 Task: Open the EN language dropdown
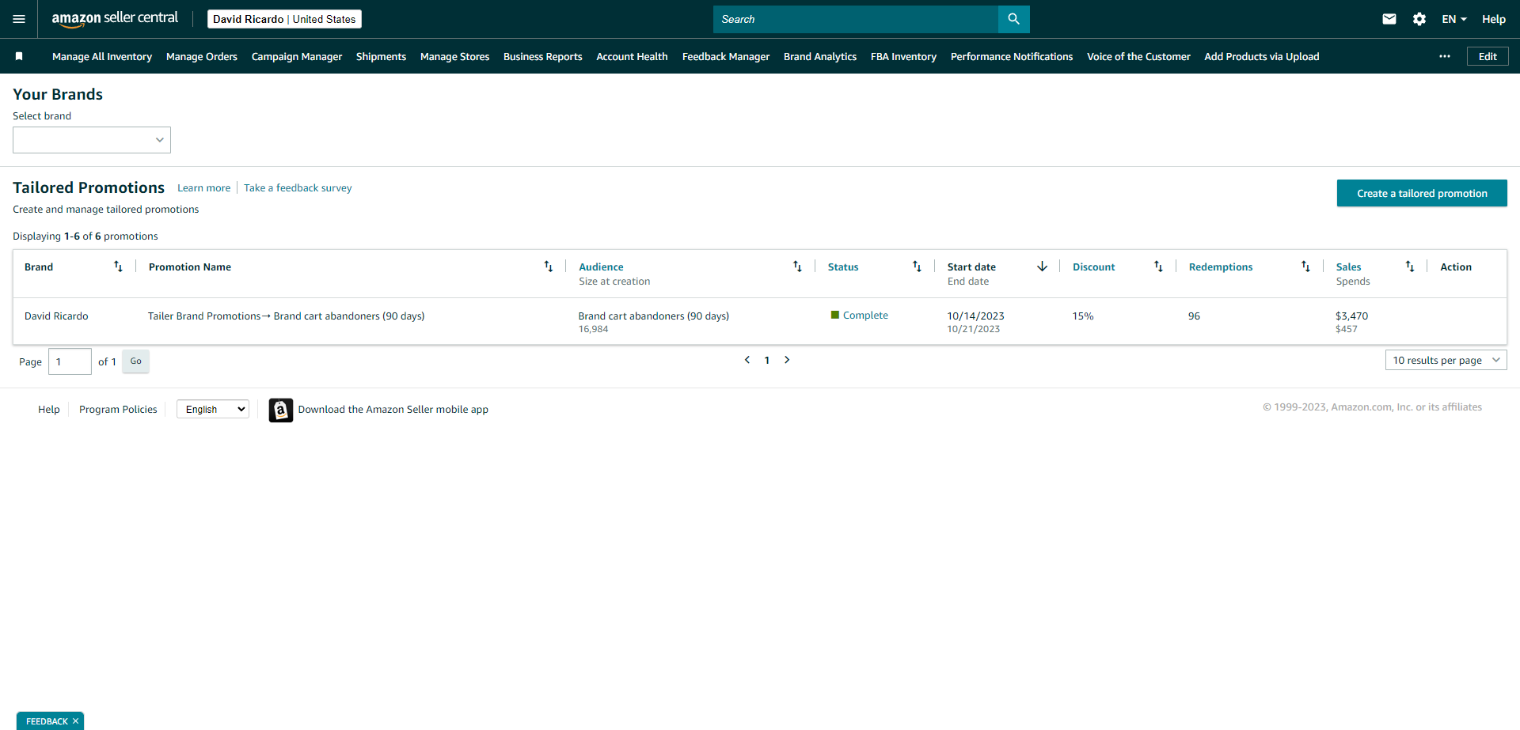1454,19
